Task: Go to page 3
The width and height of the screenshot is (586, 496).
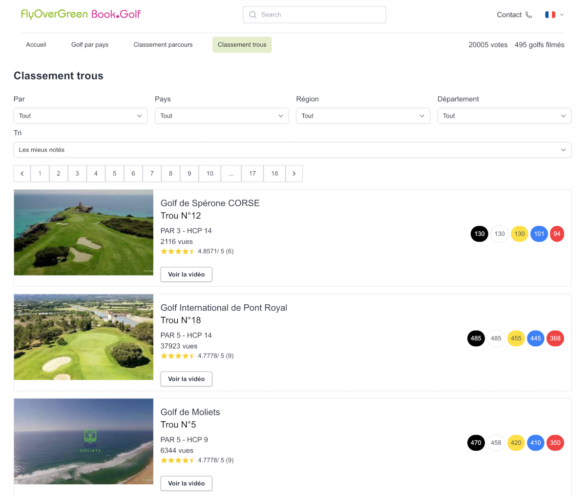Action: 77,173
